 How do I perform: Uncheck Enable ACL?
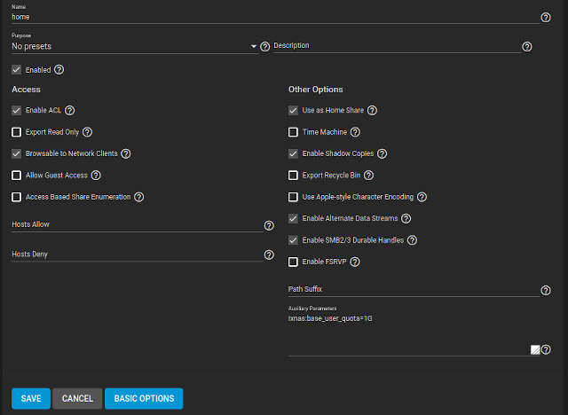(x=16, y=110)
